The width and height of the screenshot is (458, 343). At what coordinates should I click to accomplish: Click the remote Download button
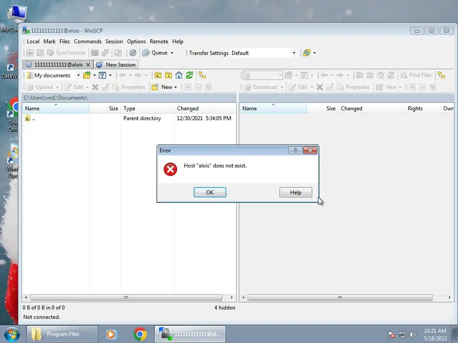pyautogui.click(x=261, y=87)
